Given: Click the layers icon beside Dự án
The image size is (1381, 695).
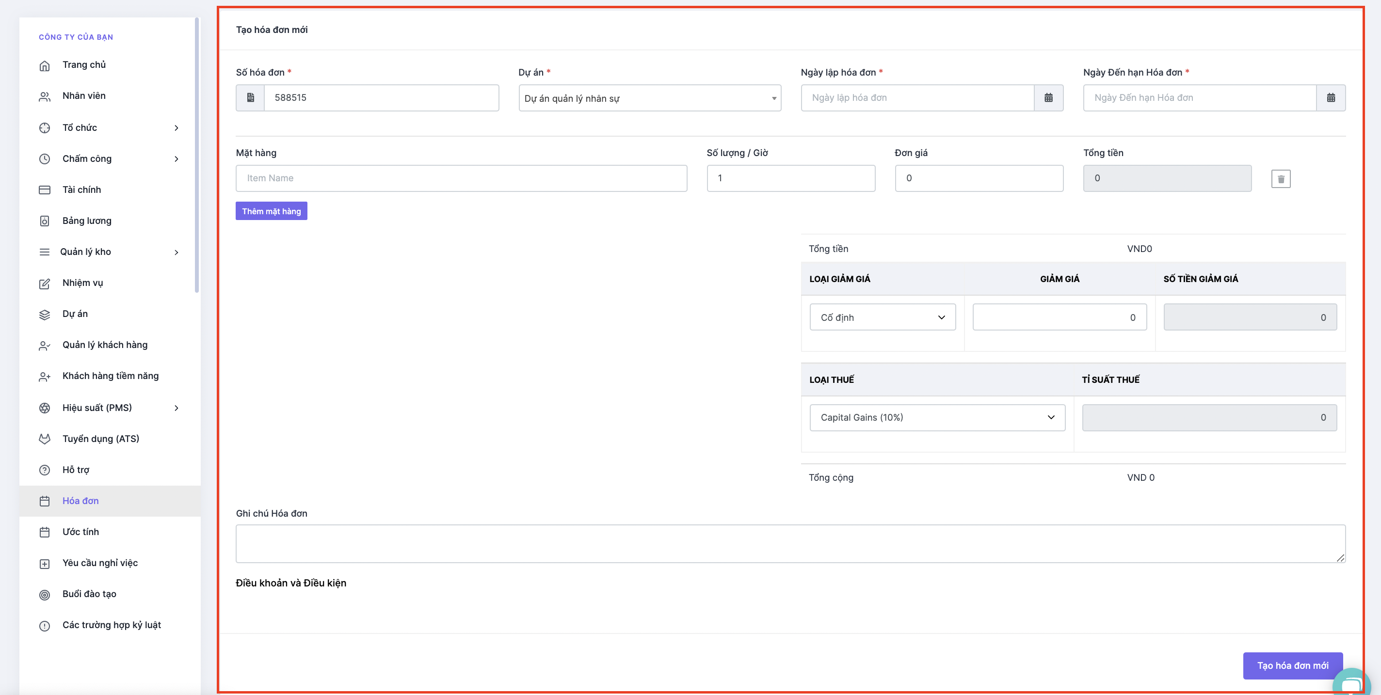Looking at the screenshot, I should [45, 315].
